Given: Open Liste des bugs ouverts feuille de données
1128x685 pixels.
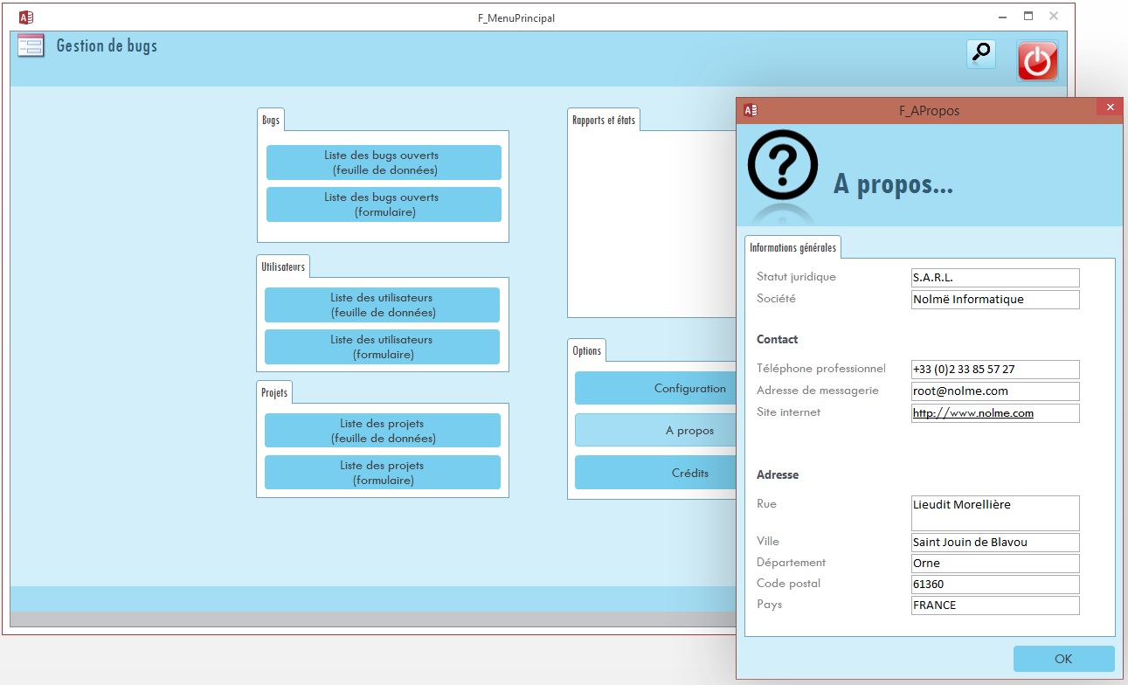Looking at the screenshot, I should tap(384, 163).
